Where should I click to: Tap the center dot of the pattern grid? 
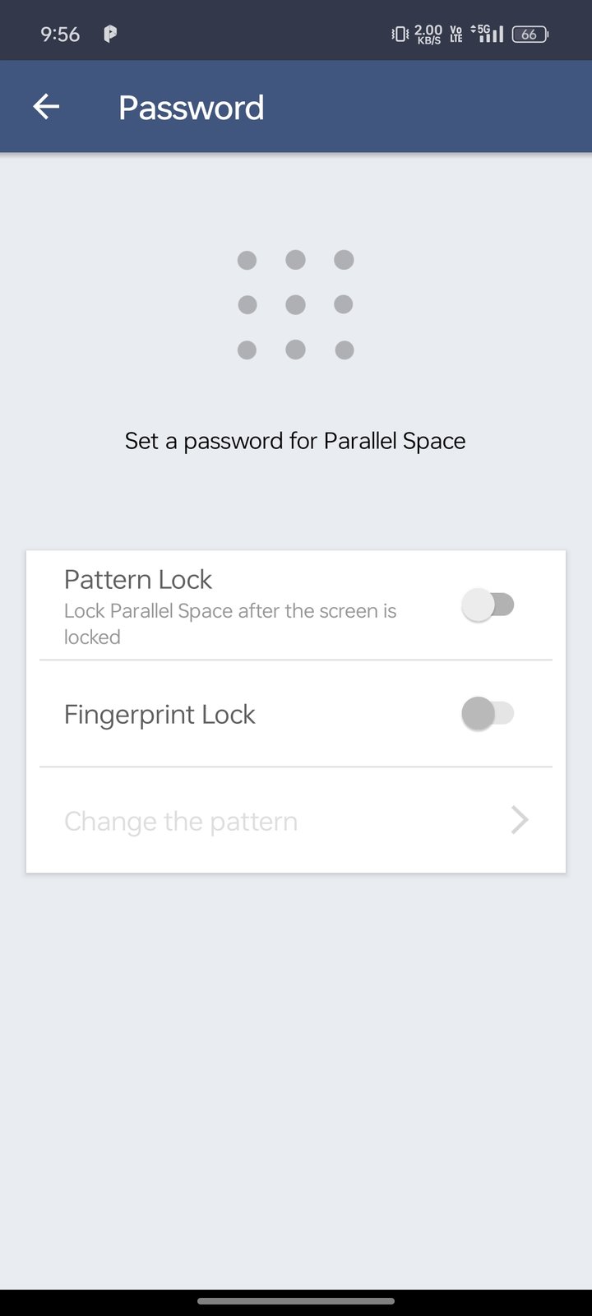295,305
